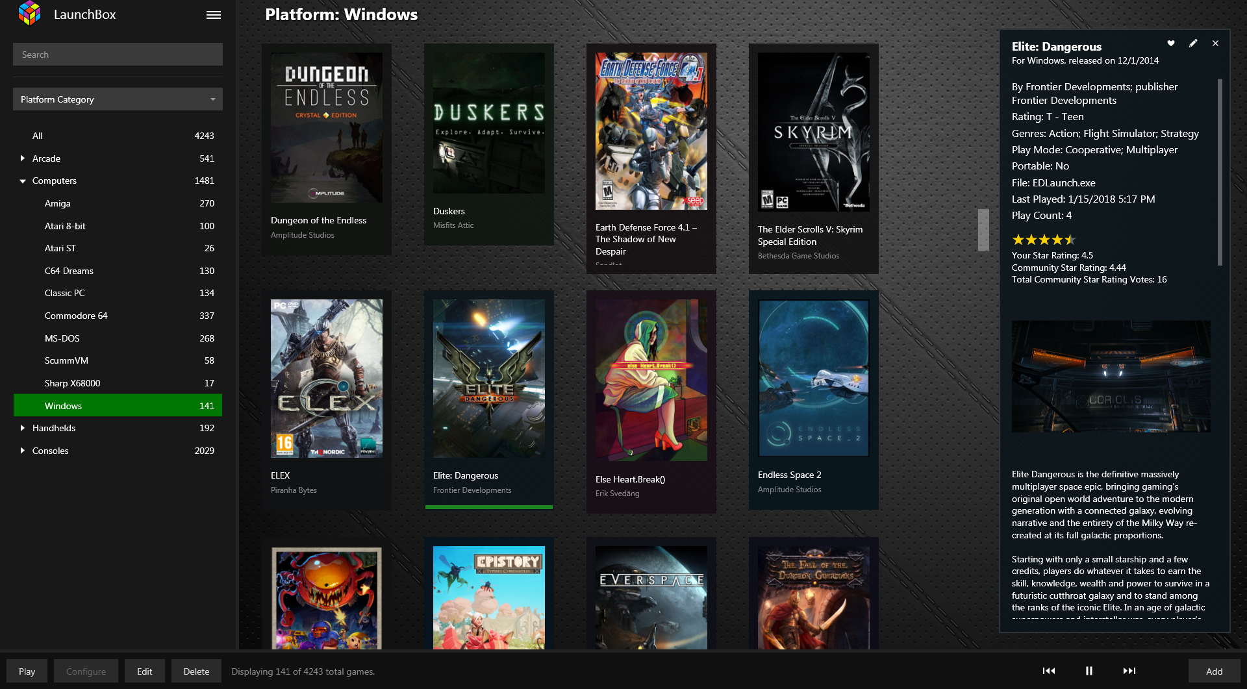Select the Classic PC platform
1247x689 pixels.
point(118,293)
